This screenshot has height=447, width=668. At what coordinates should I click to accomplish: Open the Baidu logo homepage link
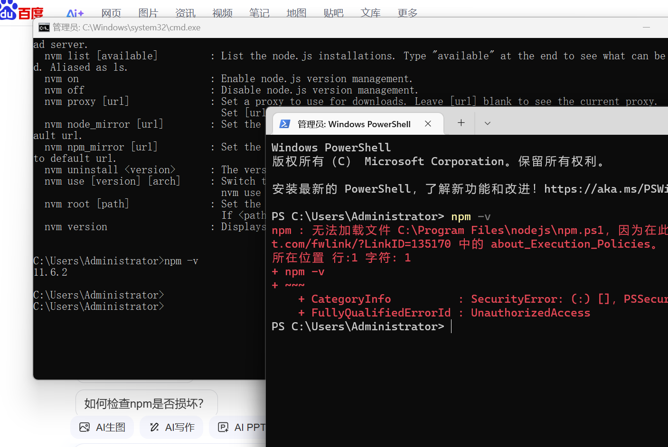pyautogui.click(x=21, y=10)
